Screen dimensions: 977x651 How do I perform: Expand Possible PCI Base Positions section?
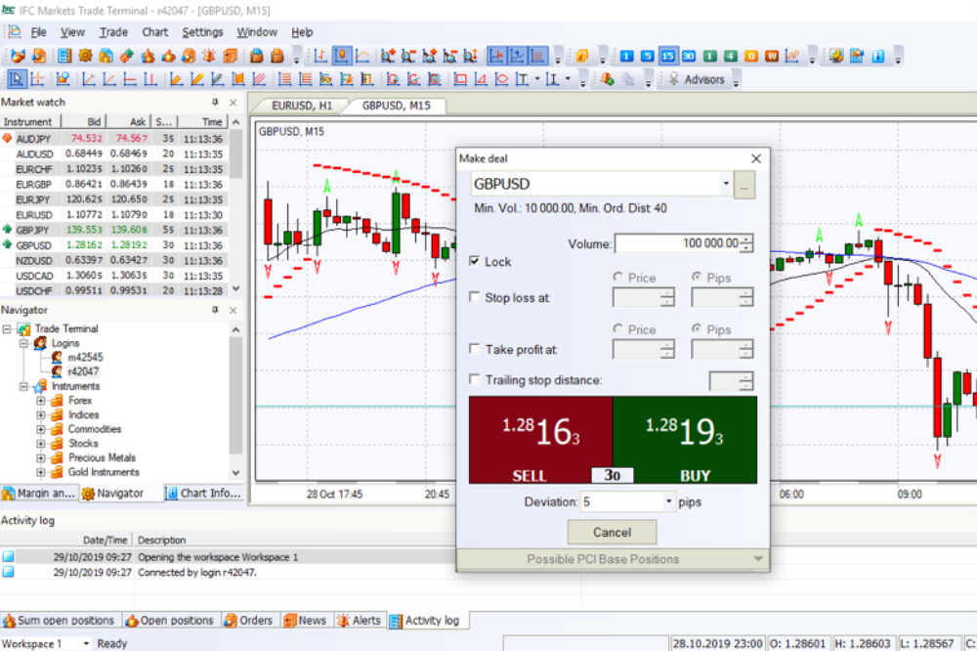pyautogui.click(x=614, y=559)
